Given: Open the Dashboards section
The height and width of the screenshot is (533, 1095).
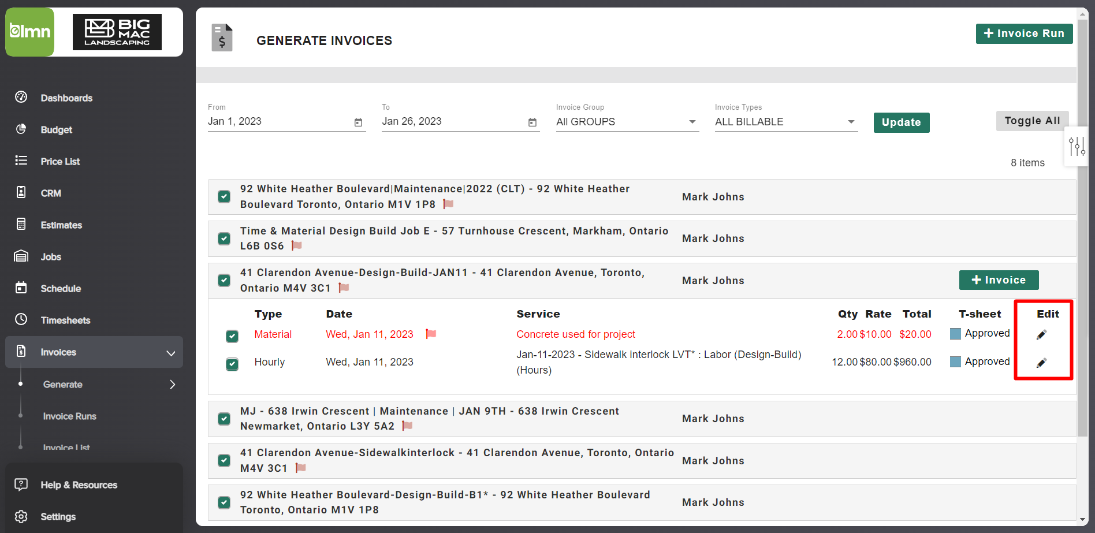Looking at the screenshot, I should pyautogui.click(x=66, y=98).
